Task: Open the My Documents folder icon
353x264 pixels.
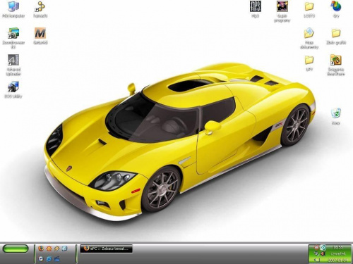Action: pos(309,38)
